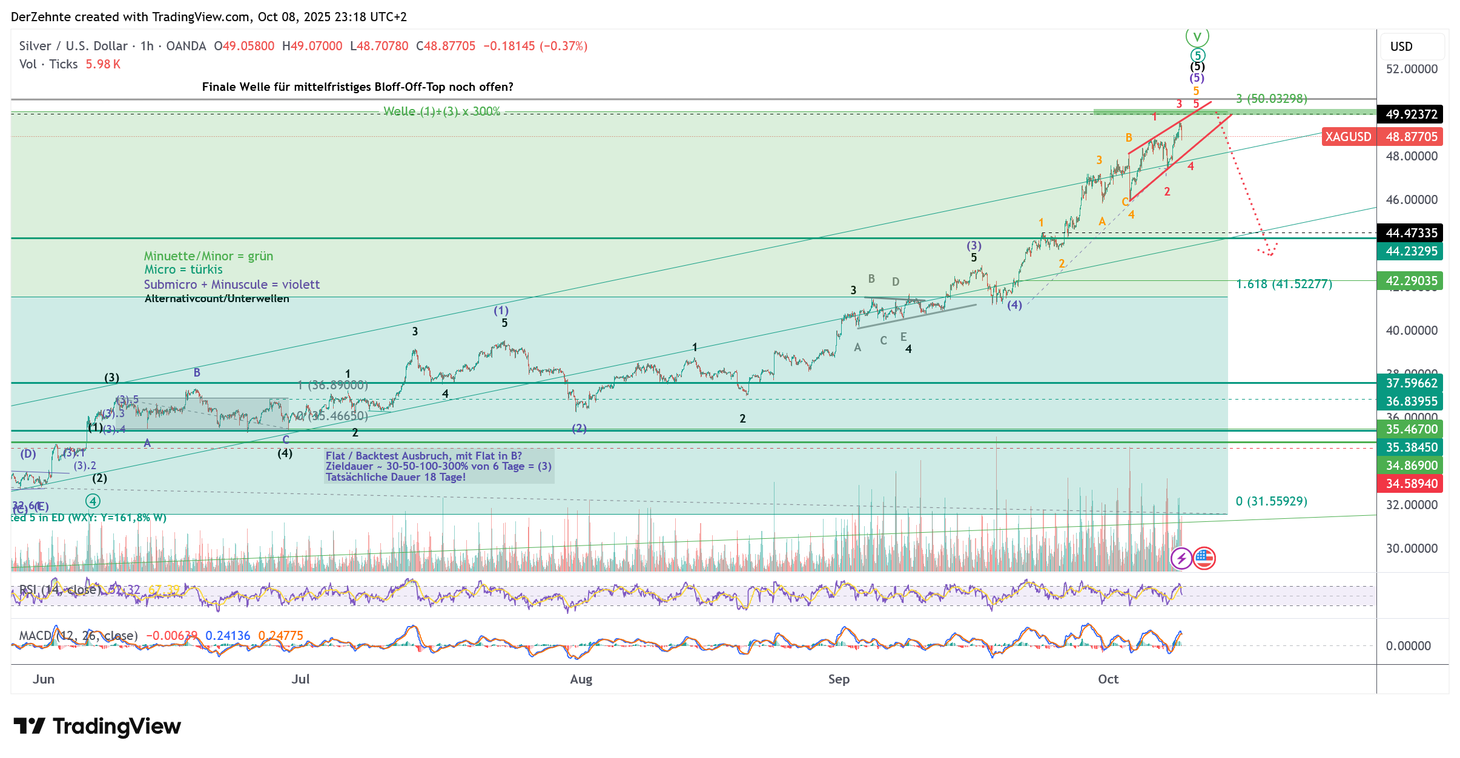Click the red XAGUSD price tag
1460x758 pixels.
(1348, 137)
